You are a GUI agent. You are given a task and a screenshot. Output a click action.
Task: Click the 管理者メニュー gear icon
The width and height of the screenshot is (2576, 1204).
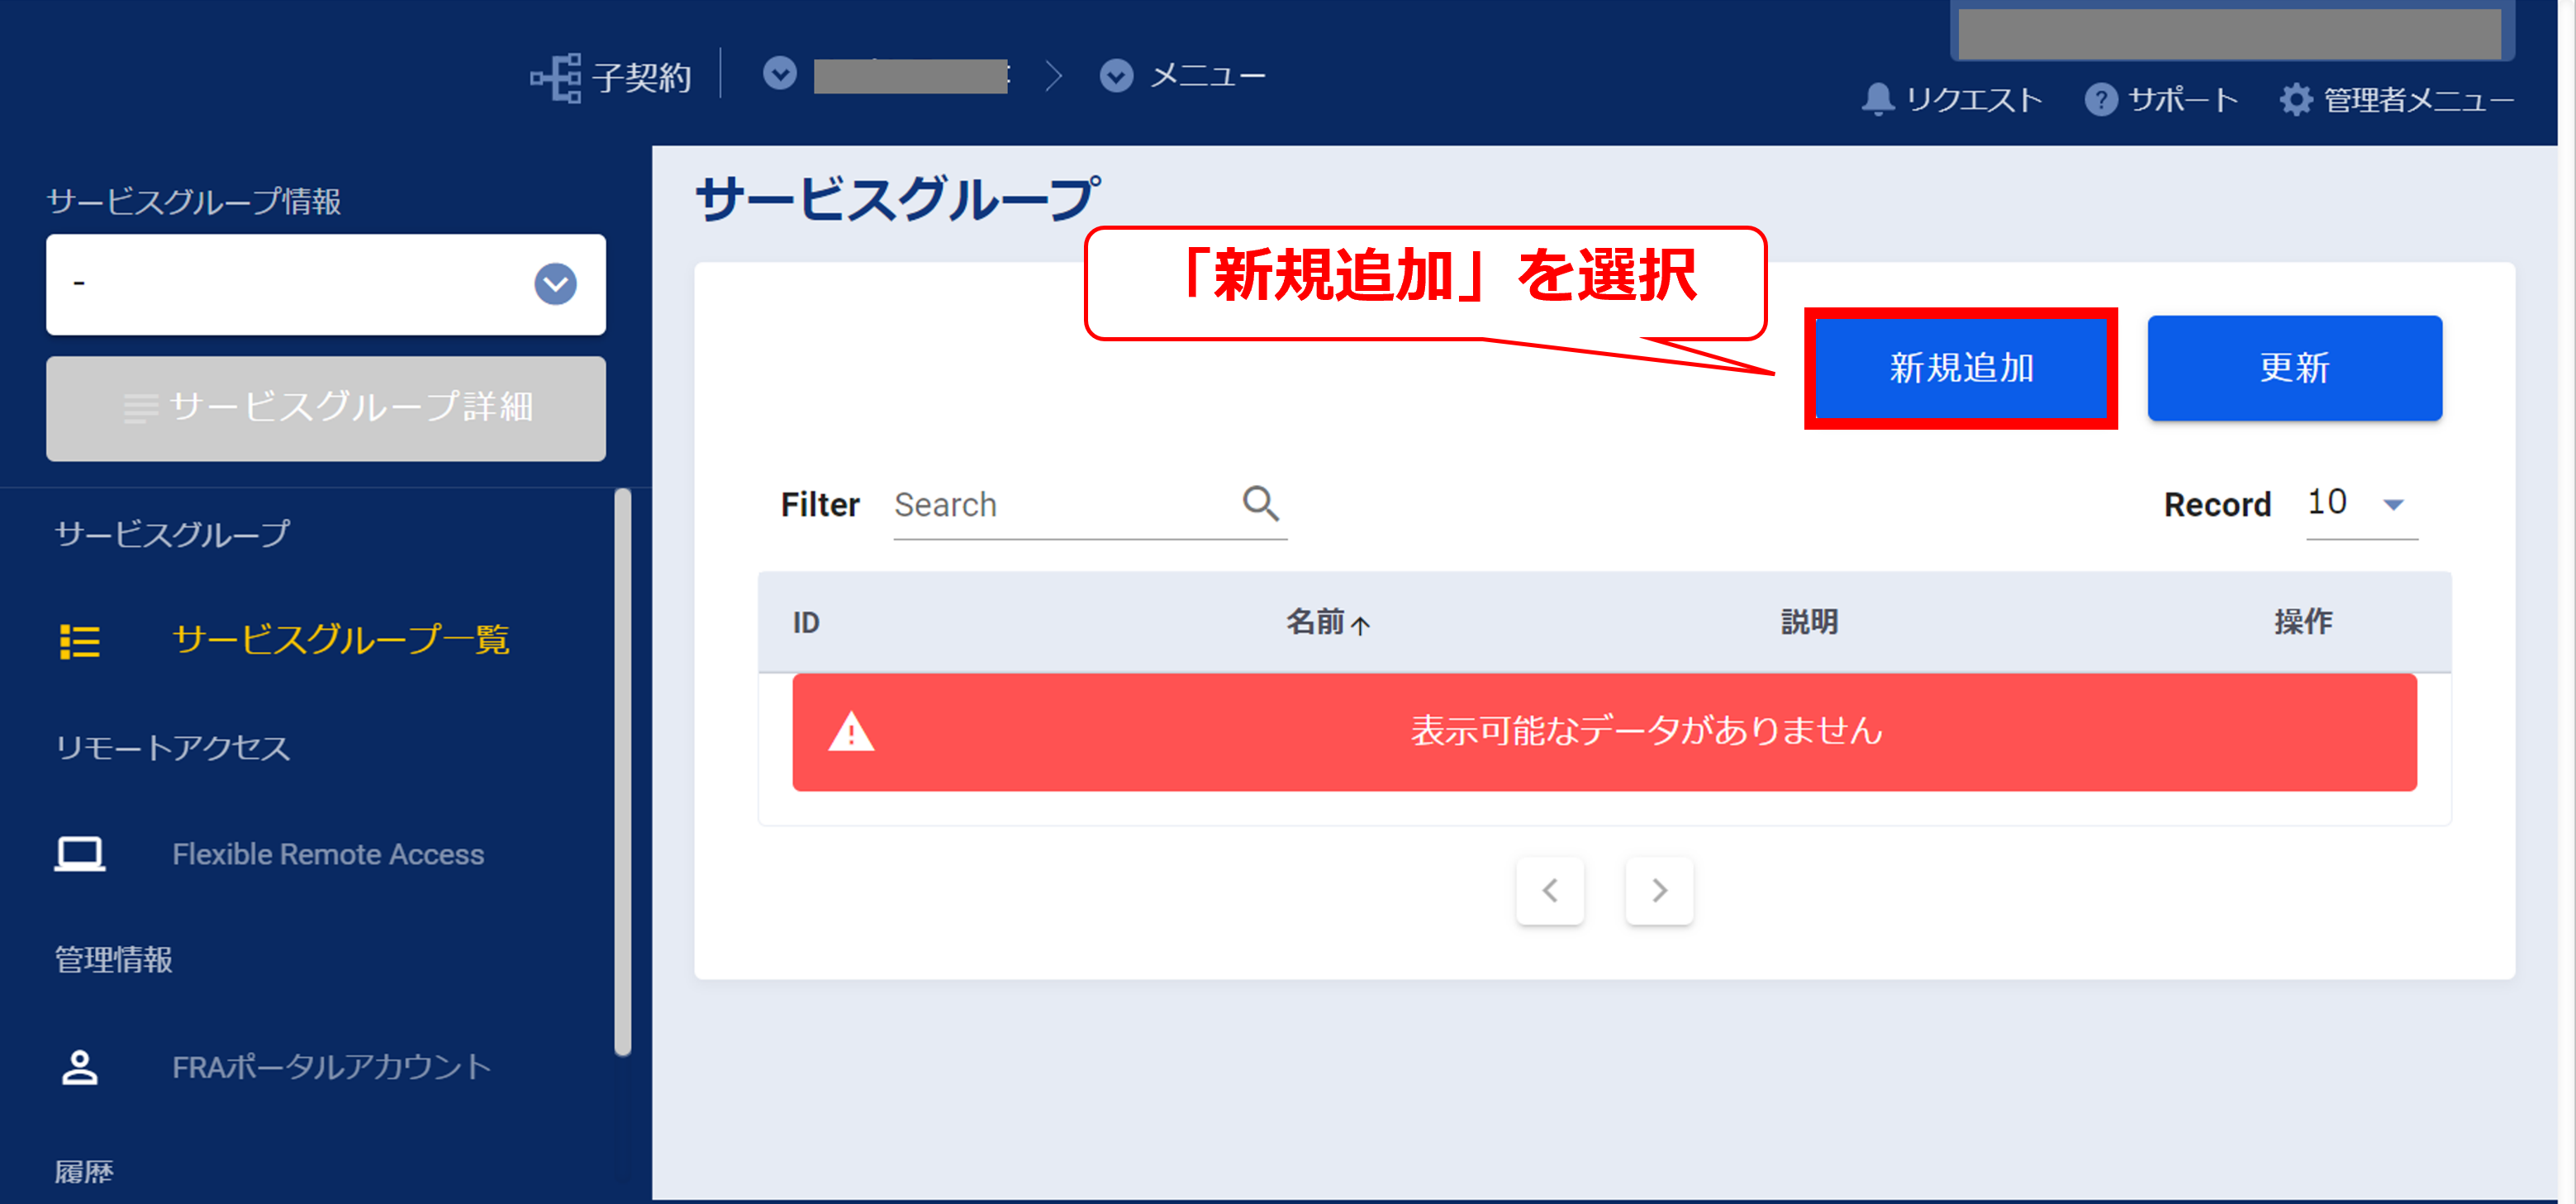tap(2296, 99)
